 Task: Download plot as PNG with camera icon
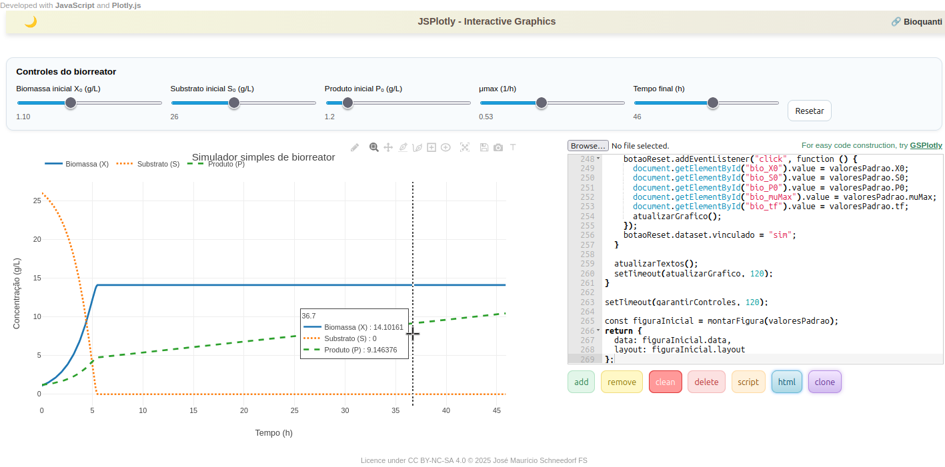click(x=498, y=147)
